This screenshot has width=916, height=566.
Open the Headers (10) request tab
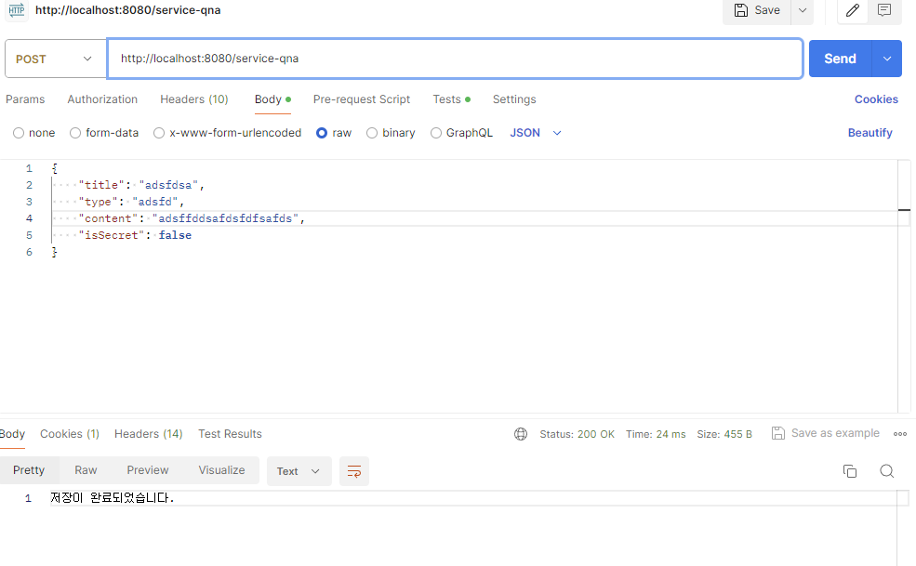pos(194,99)
